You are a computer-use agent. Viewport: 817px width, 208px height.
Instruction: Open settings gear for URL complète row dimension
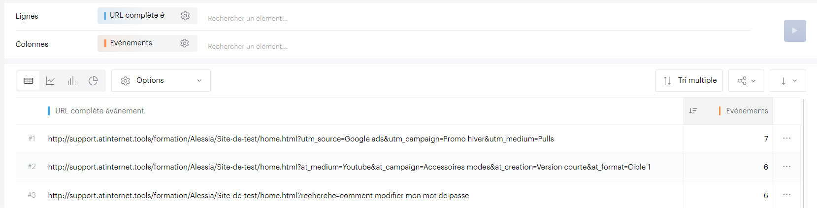point(185,16)
